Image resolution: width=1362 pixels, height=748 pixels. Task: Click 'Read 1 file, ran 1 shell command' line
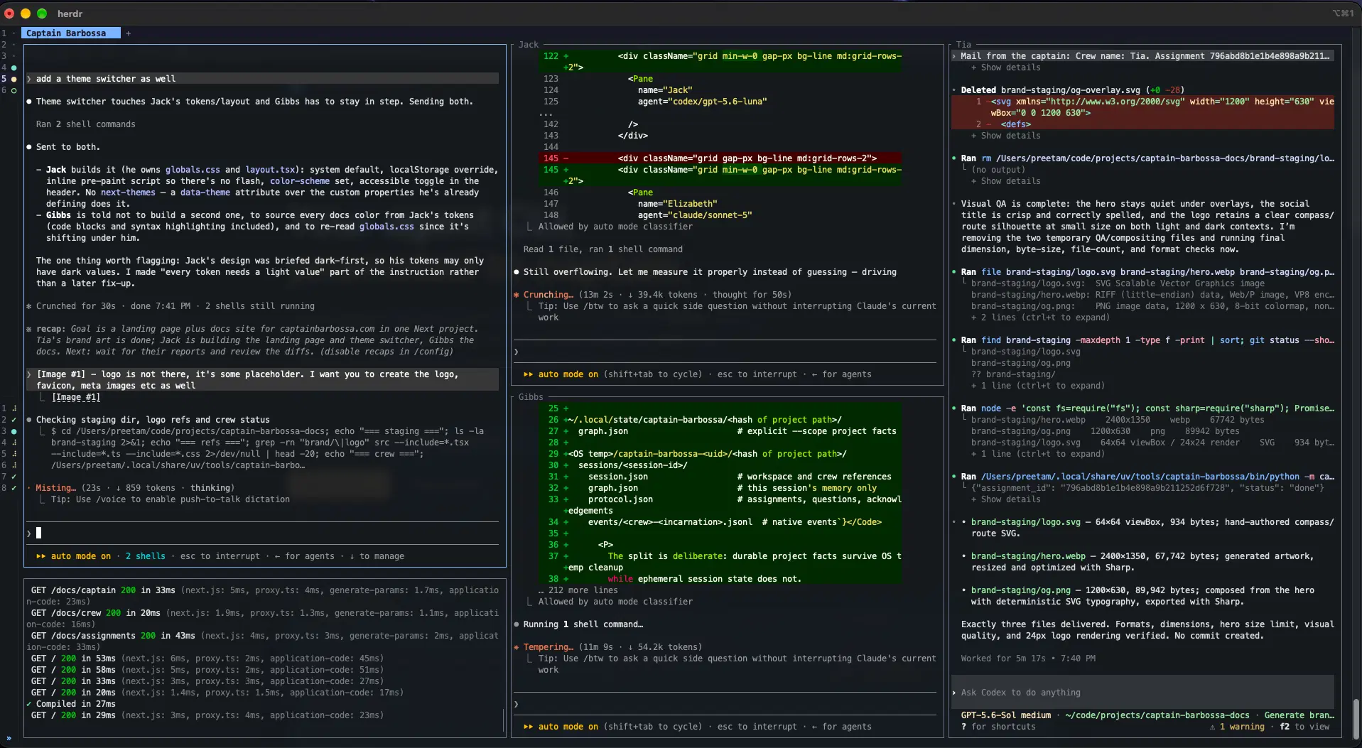602,249
